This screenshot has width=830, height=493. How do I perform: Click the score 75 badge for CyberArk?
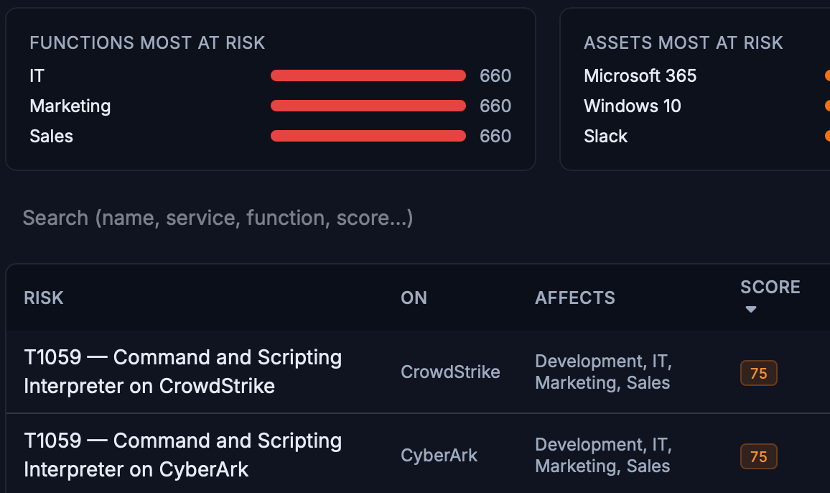[758, 456]
